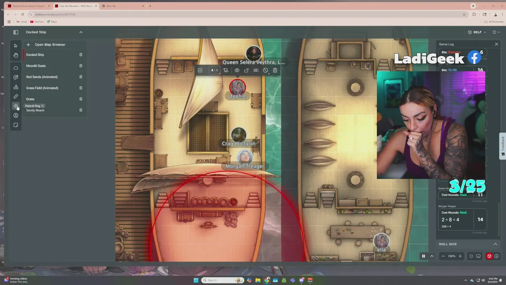506x285 pixels.
Task: Click the Windows taskbar Search box
Action: point(223,280)
